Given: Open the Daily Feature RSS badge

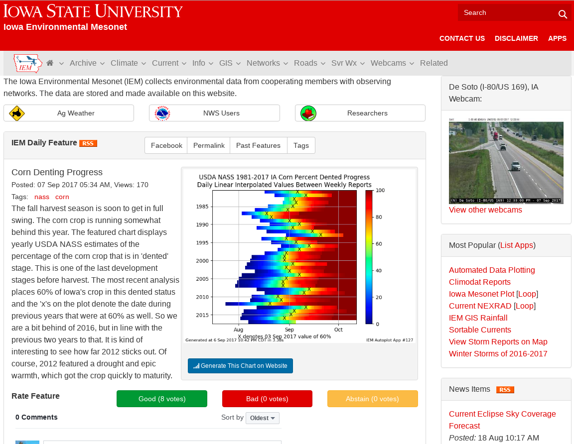Looking at the screenshot, I should [x=88, y=143].
